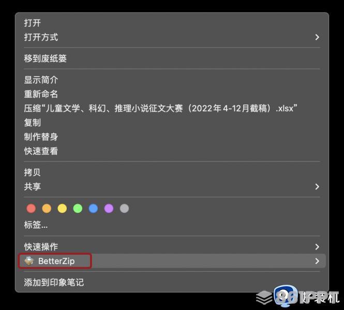Apply the yellow color tag
Screen dimensions: 344x310
pos(62,208)
